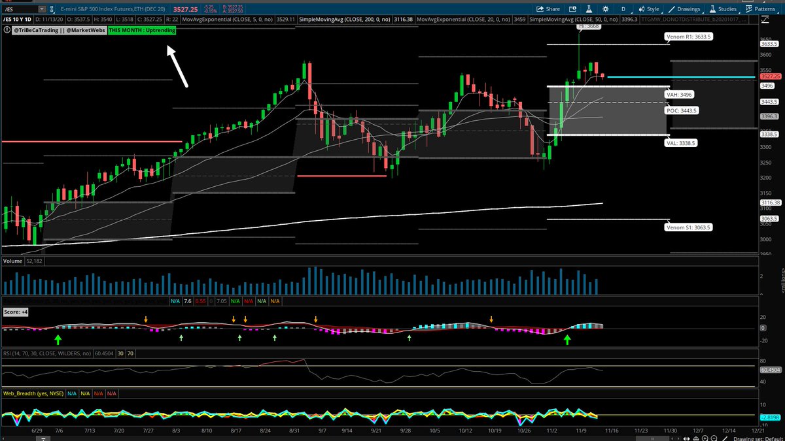Viewport: 785px width, 441px height.
Task: Open chart settings gear icon
Action: (x=605, y=9)
